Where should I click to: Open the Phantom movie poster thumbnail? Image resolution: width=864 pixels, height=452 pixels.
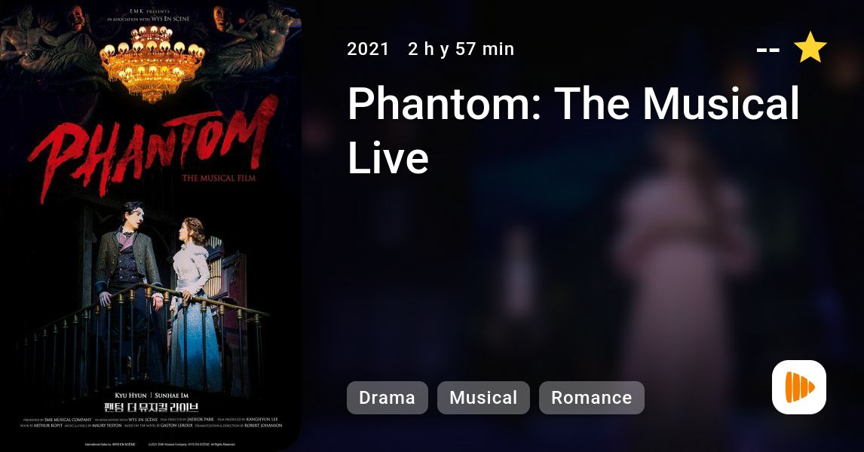(151, 226)
